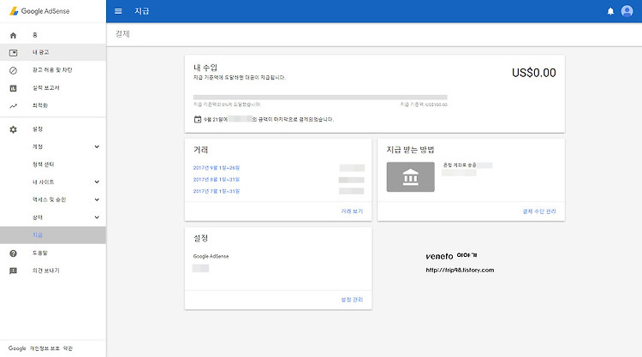Expand the 내 사이트 (My sites) chevron
642x357 pixels.
97,181
